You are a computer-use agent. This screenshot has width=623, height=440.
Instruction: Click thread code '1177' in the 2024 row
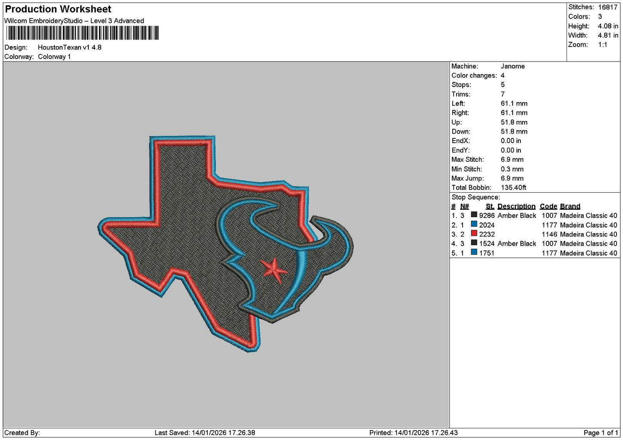point(549,225)
